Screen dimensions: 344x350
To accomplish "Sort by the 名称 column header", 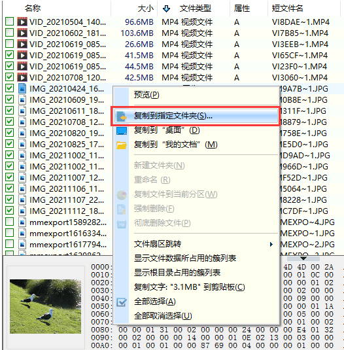I will pyautogui.click(x=57, y=9).
